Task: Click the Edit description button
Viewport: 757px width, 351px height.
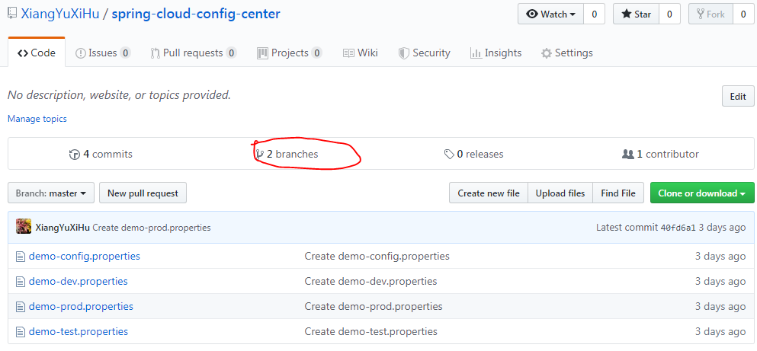Action: pyautogui.click(x=737, y=97)
